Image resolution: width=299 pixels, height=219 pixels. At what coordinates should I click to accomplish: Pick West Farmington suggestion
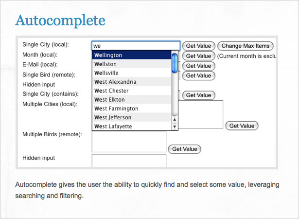tap(132, 109)
